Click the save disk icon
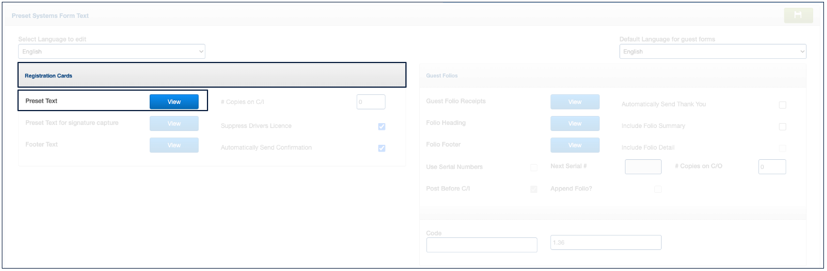 point(798,16)
